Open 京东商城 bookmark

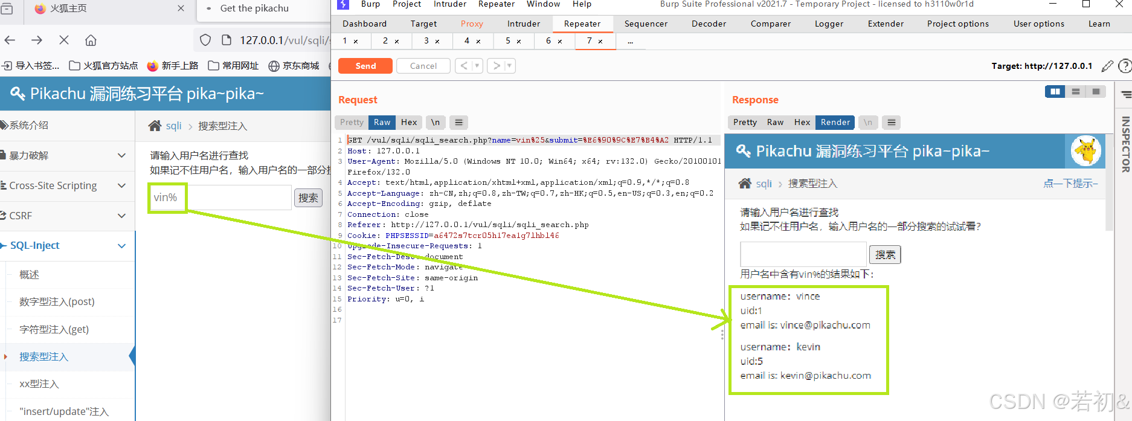(x=294, y=66)
